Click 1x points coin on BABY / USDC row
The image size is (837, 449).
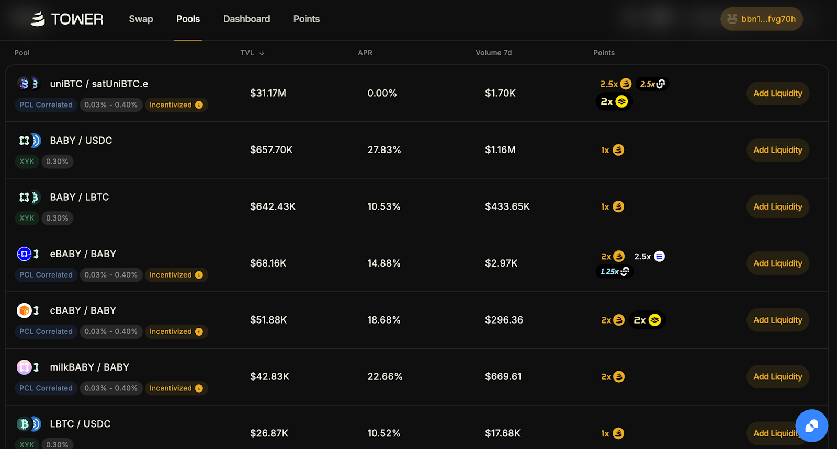click(x=613, y=150)
